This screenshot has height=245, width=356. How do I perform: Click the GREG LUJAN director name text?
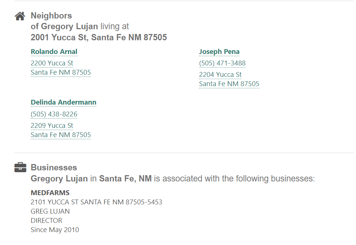[x=50, y=211]
